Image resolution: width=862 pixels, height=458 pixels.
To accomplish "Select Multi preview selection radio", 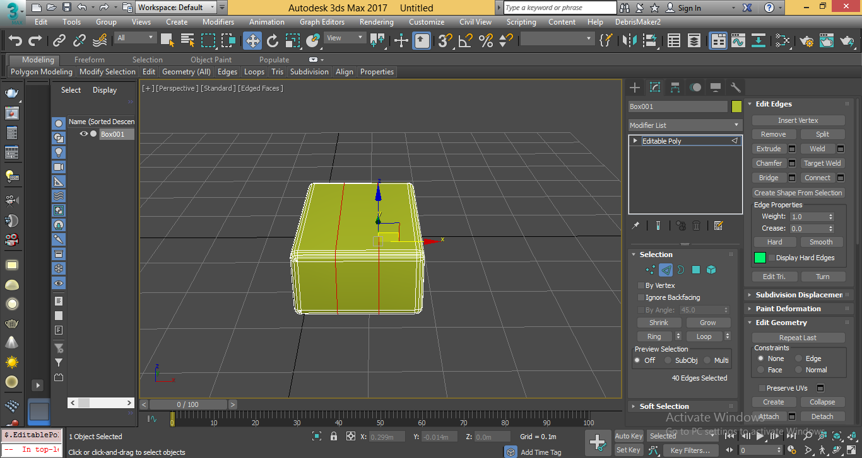I will (707, 360).
